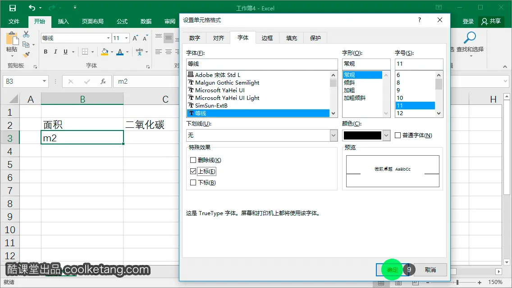Viewport: 512px width, 288px height.
Task: Click the zoom slider handle
Action: [x=457, y=283]
